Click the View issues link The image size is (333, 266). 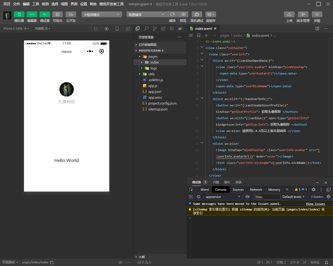tap(315, 204)
